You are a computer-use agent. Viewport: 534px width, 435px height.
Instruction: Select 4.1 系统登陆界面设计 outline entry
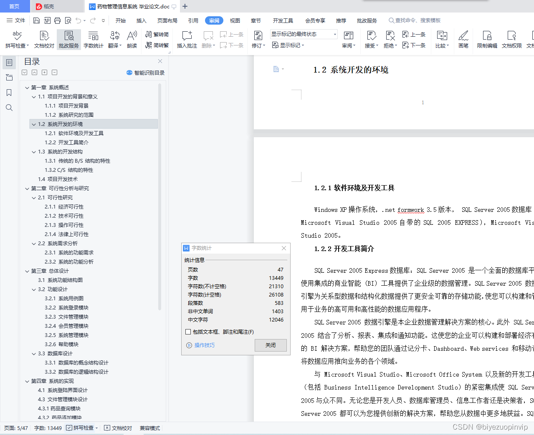point(63,390)
